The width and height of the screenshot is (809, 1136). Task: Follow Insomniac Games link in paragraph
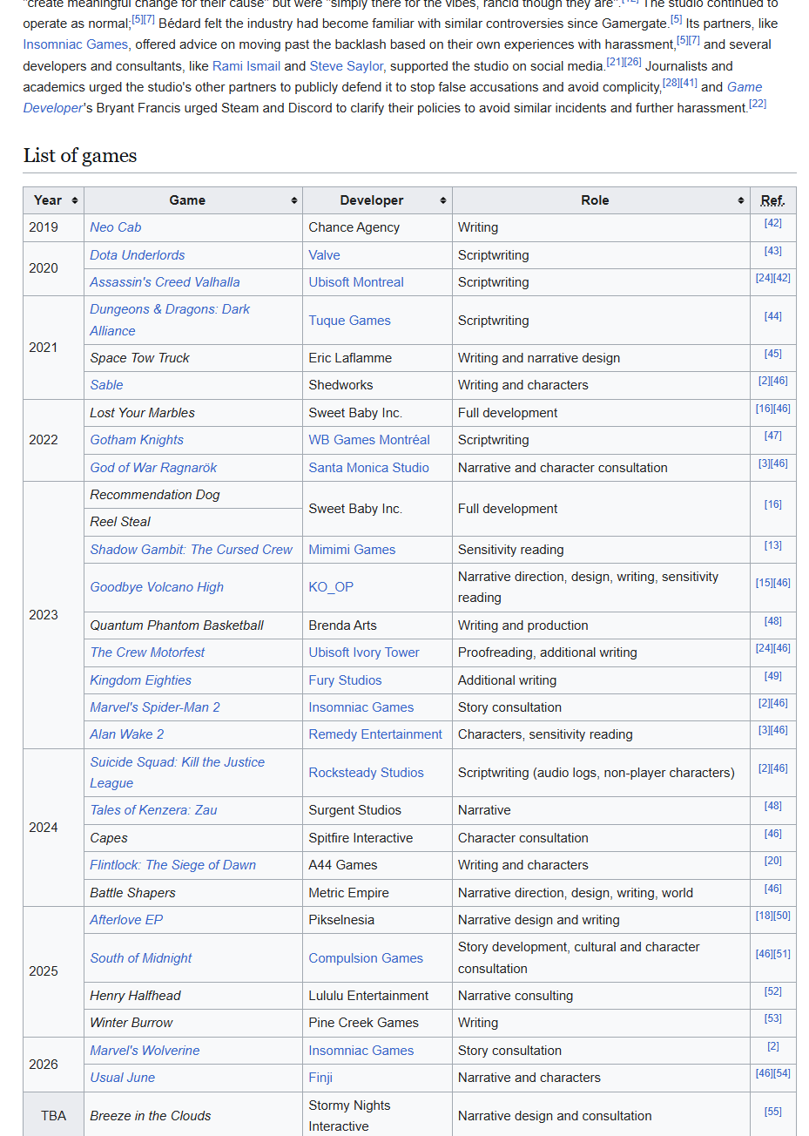[76, 44]
